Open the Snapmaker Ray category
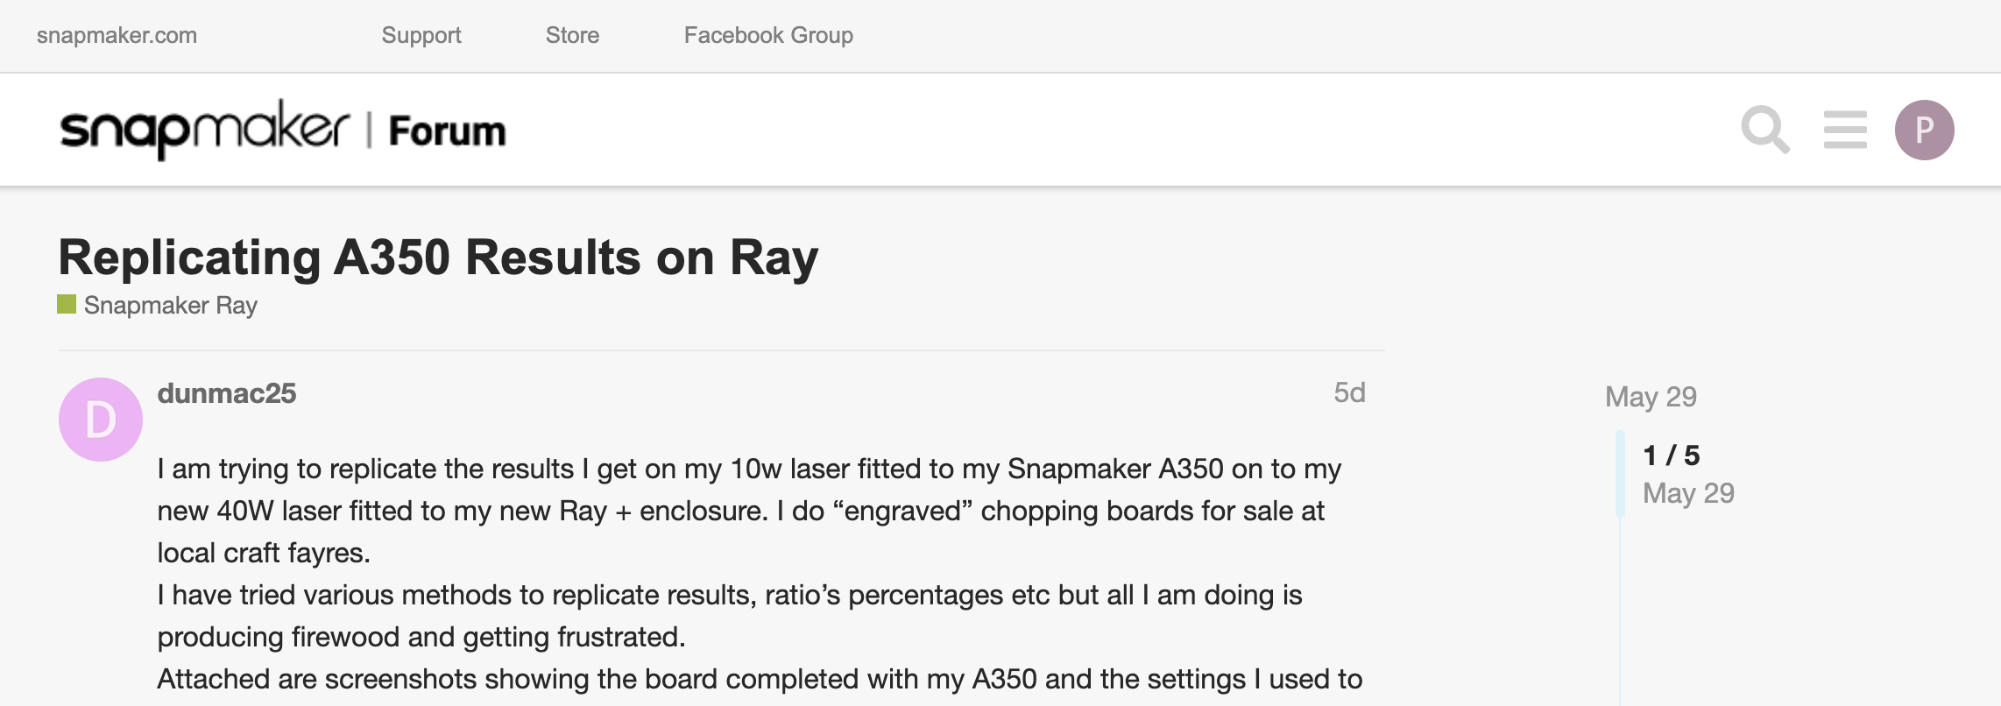Viewport: 2001px width, 706px height. click(171, 305)
